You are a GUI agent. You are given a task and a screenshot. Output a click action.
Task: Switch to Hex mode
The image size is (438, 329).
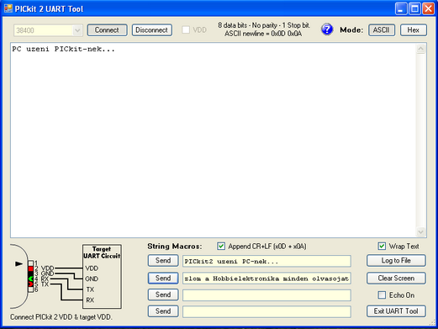click(414, 30)
